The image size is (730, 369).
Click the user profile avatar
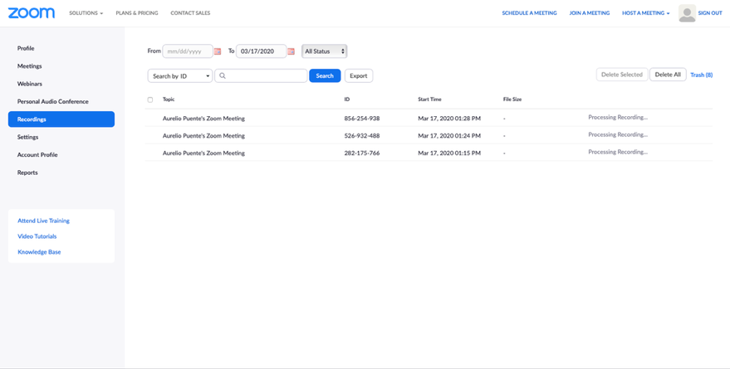(687, 13)
